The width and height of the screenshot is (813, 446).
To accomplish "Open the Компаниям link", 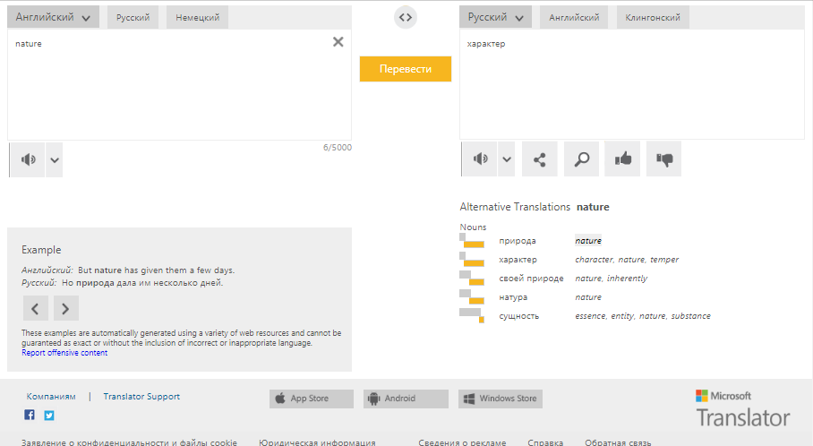I will click(51, 396).
